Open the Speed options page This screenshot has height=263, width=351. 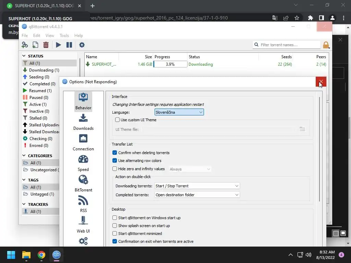click(83, 163)
